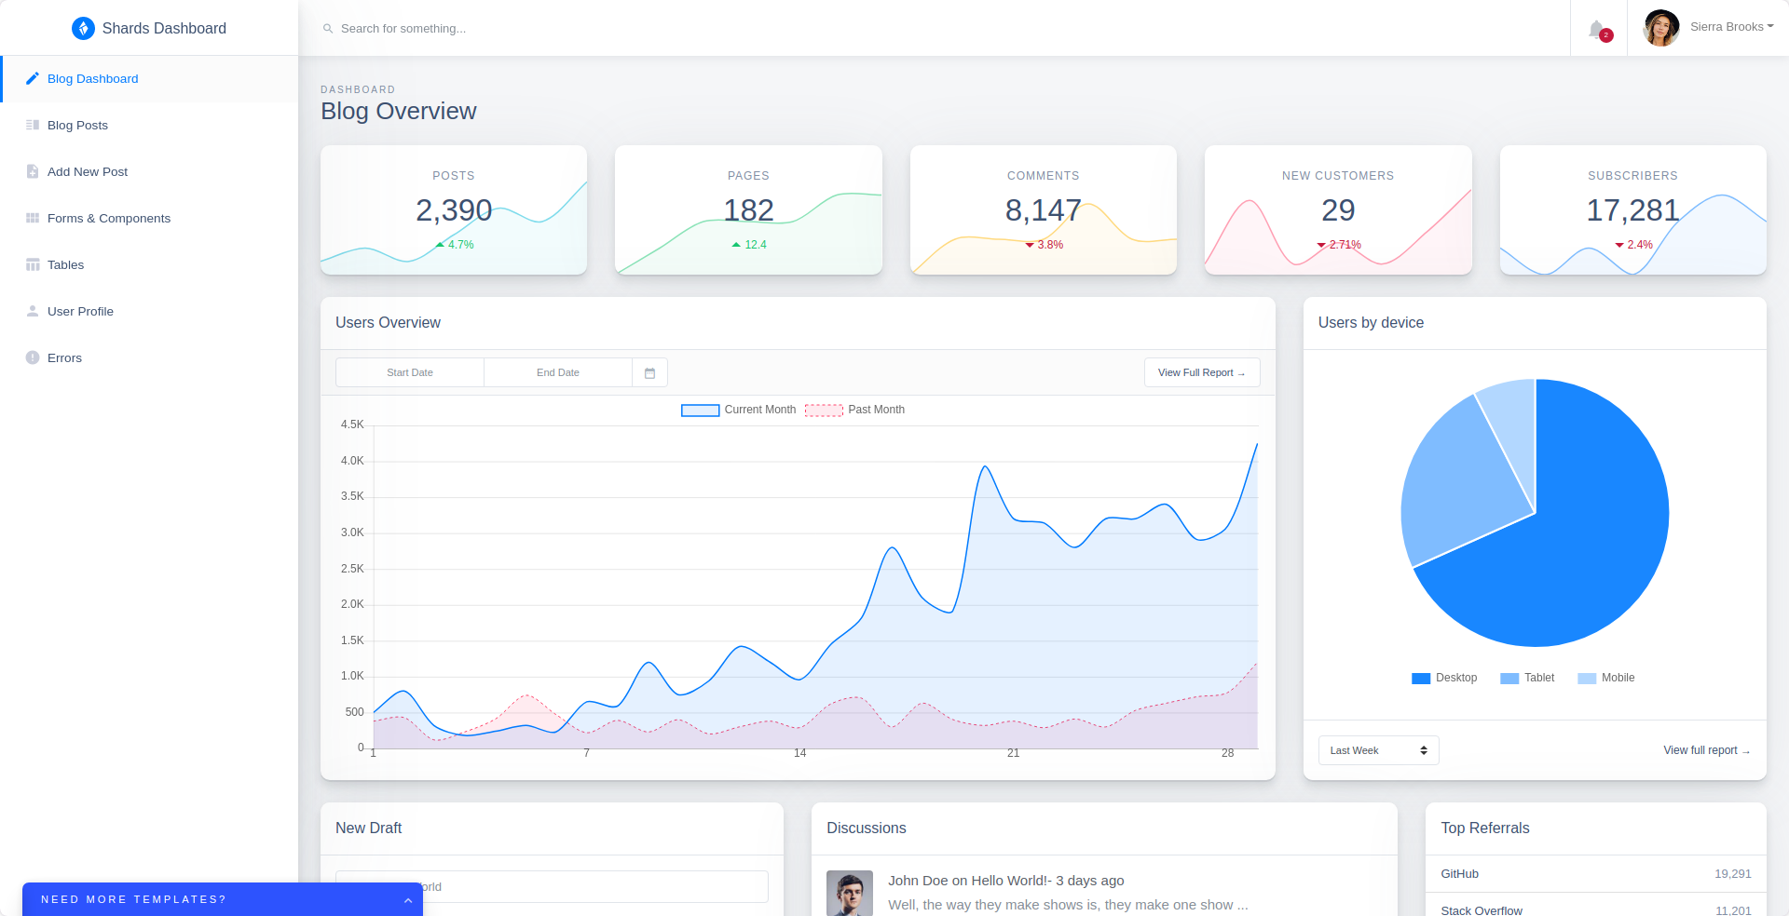Image resolution: width=1789 pixels, height=916 pixels.
Task: Click the Posts stat card value 2,390
Action: coord(454,210)
